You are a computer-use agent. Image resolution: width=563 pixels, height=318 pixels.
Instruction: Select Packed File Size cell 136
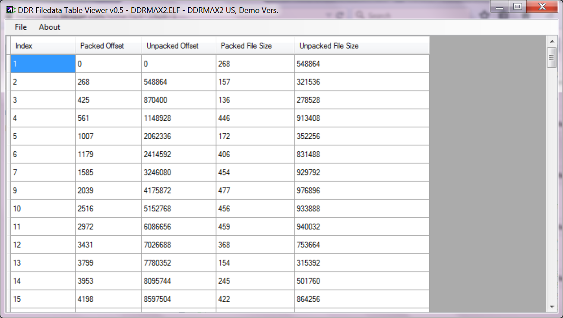tap(256, 100)
